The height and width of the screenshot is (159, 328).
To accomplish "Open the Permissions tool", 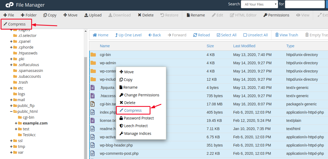I will 276,15.
